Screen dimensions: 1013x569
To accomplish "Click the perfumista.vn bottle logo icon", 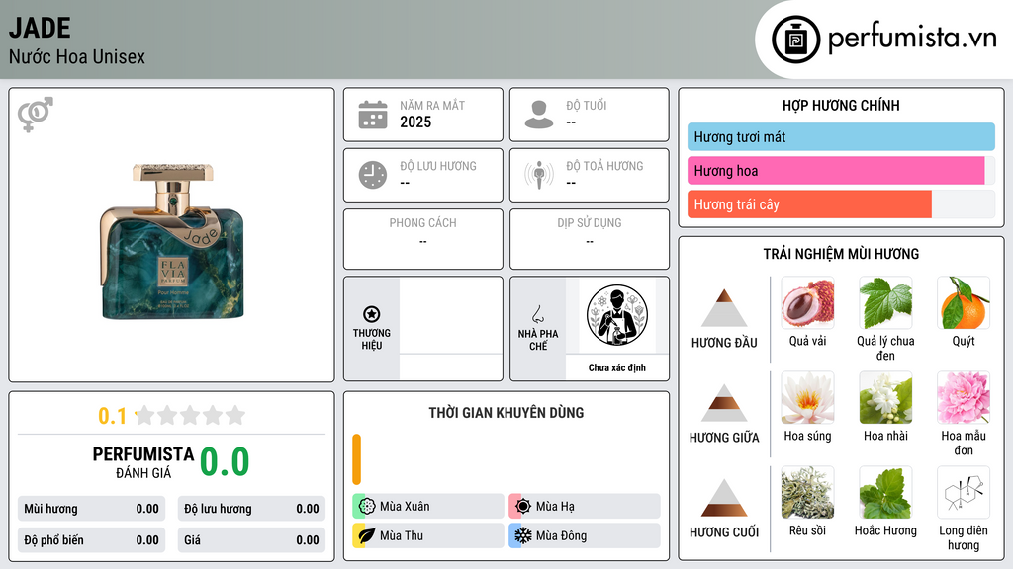I will (x=795, y=40).
